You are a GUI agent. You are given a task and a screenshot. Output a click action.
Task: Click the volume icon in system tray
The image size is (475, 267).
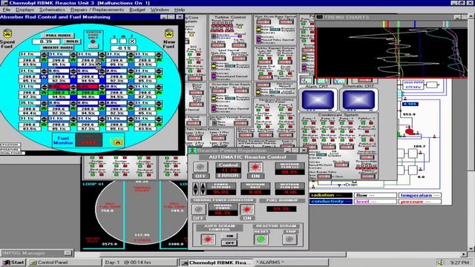(x=440, y=262)
